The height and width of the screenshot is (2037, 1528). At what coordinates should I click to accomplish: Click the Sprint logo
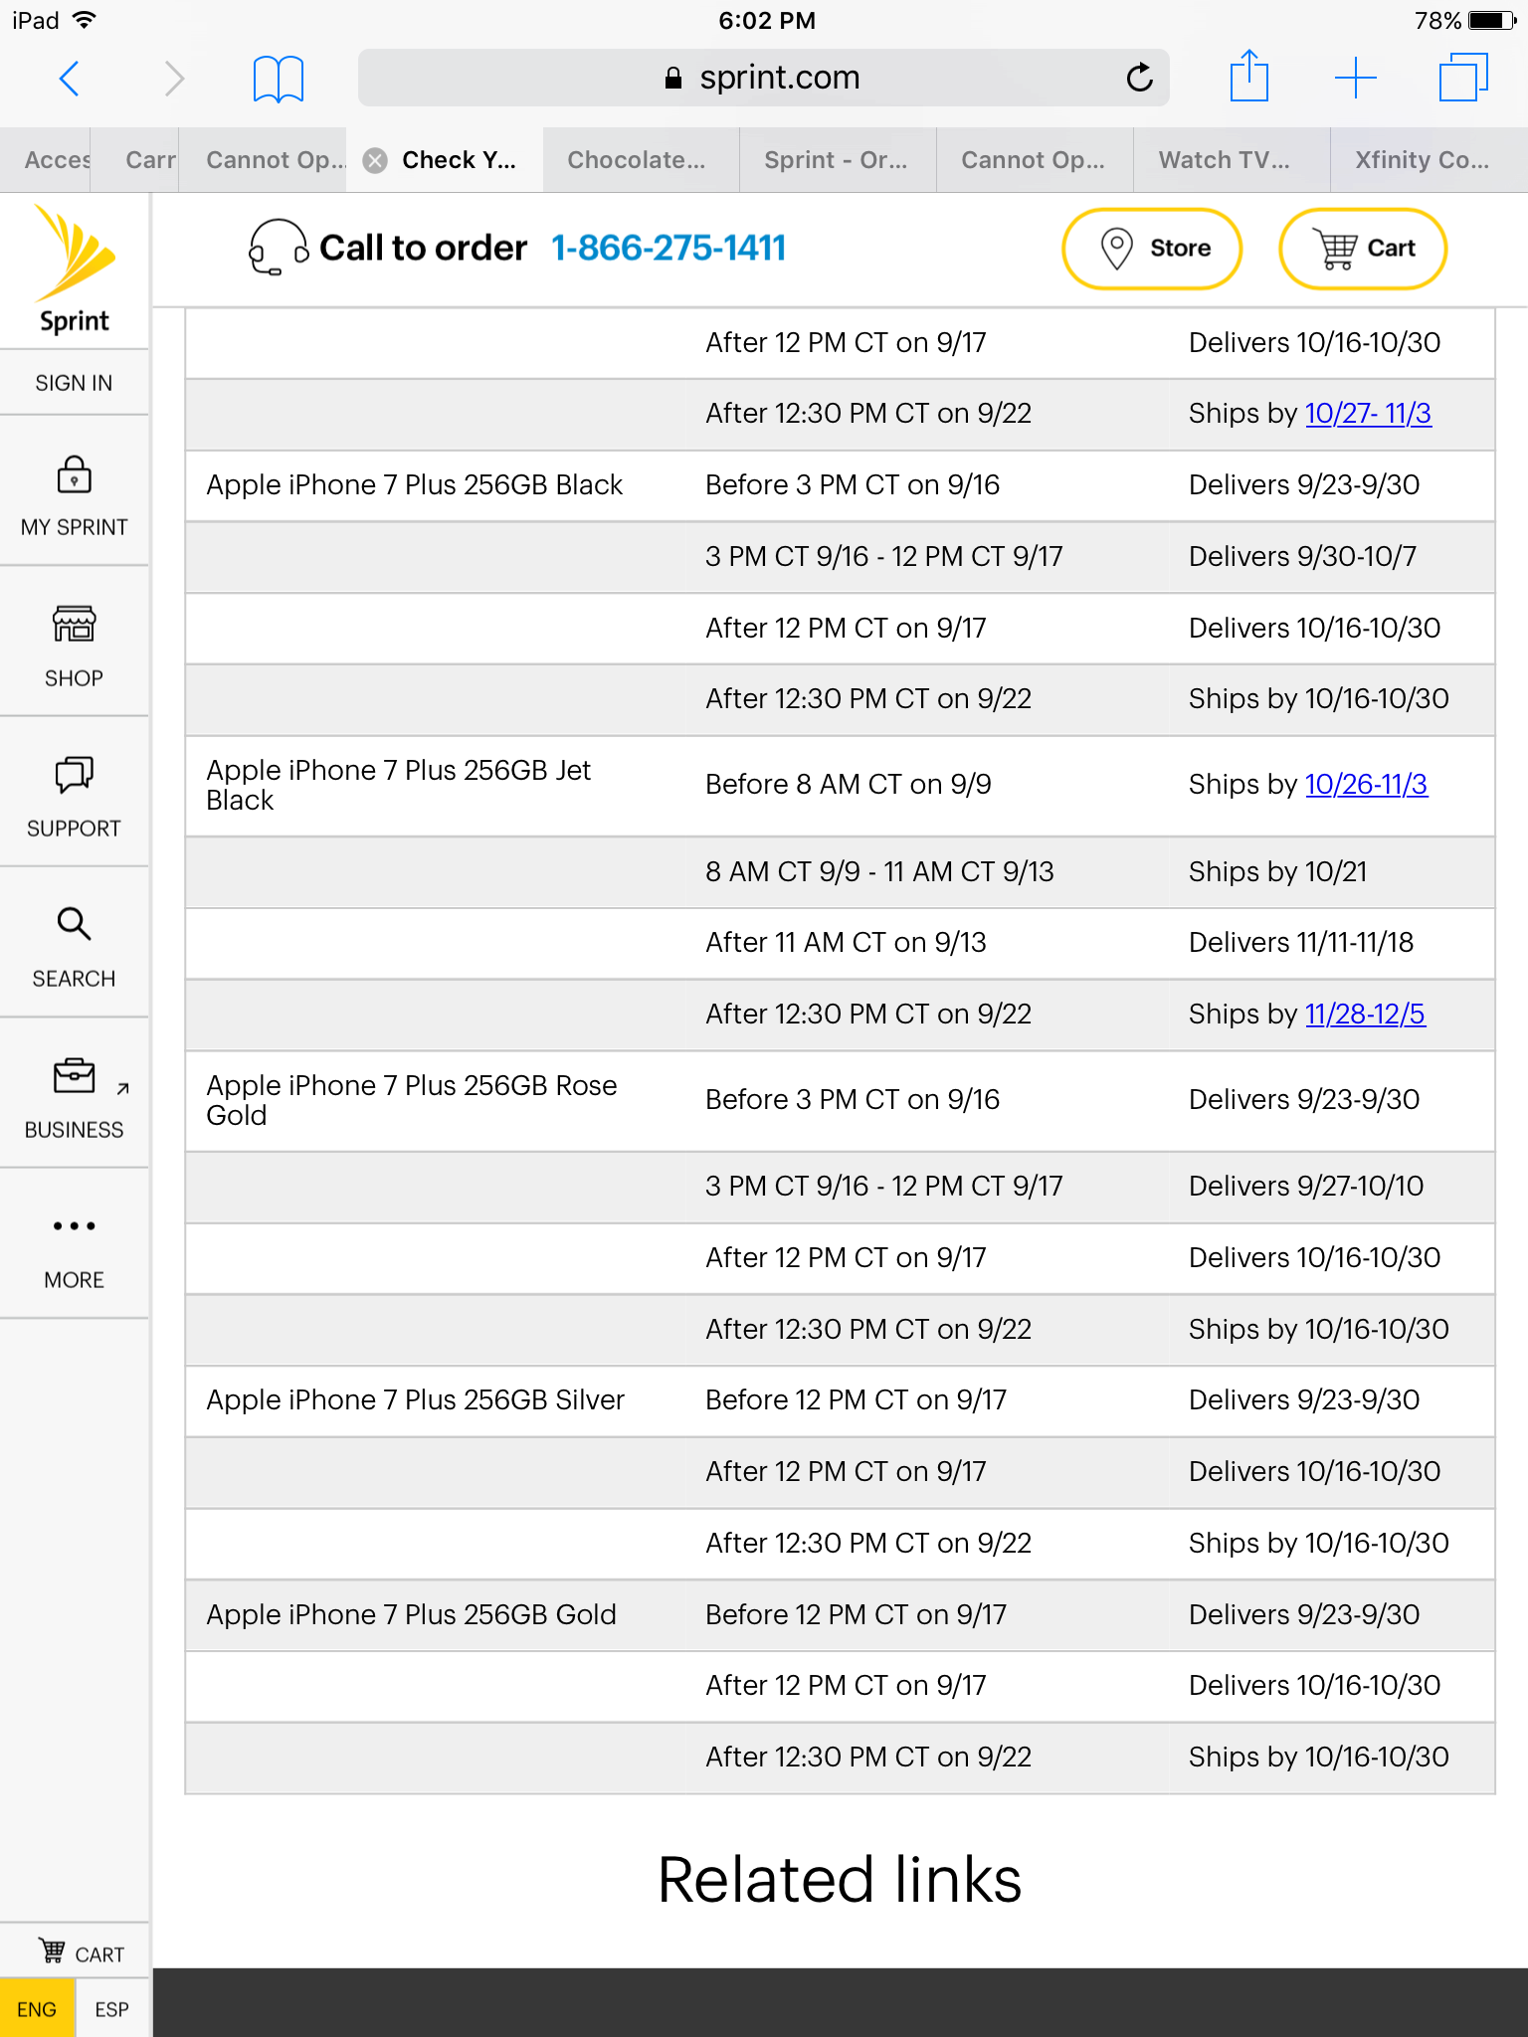coord(75,269)
